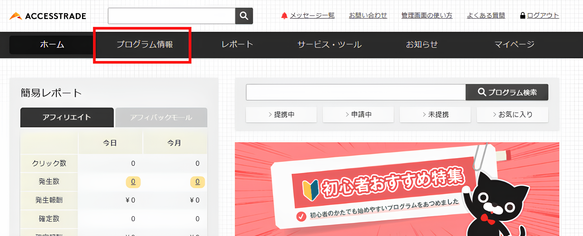Go to the レポート menu
583x236 pixels.
[237, 45]
